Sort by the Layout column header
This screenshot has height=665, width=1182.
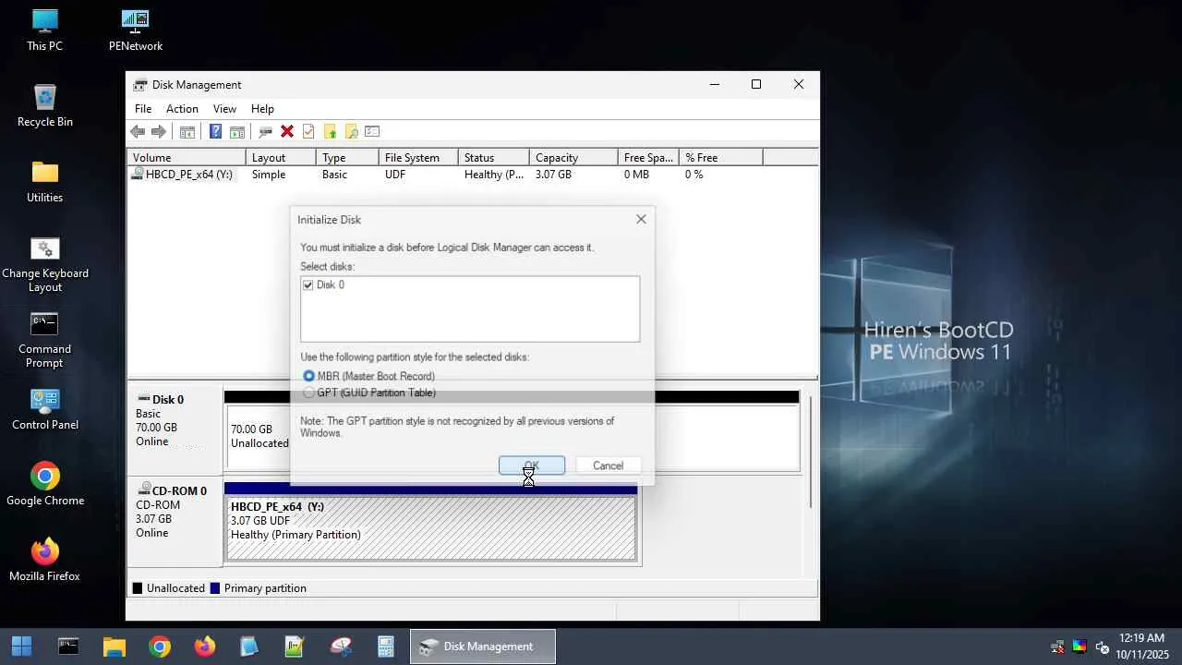click(x=282, y=158)
